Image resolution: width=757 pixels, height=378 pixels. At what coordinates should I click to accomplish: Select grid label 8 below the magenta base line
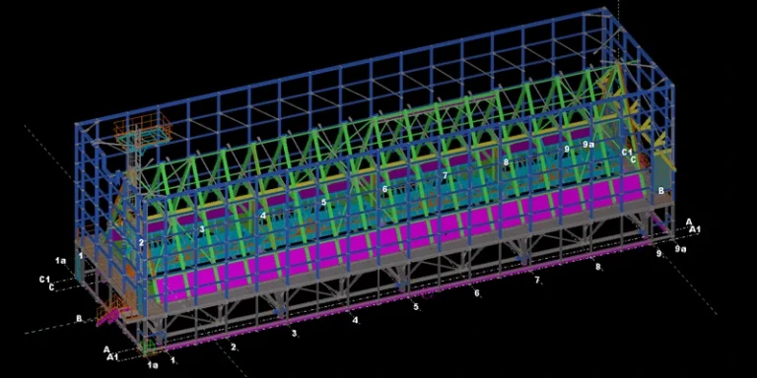coord(597,266)
